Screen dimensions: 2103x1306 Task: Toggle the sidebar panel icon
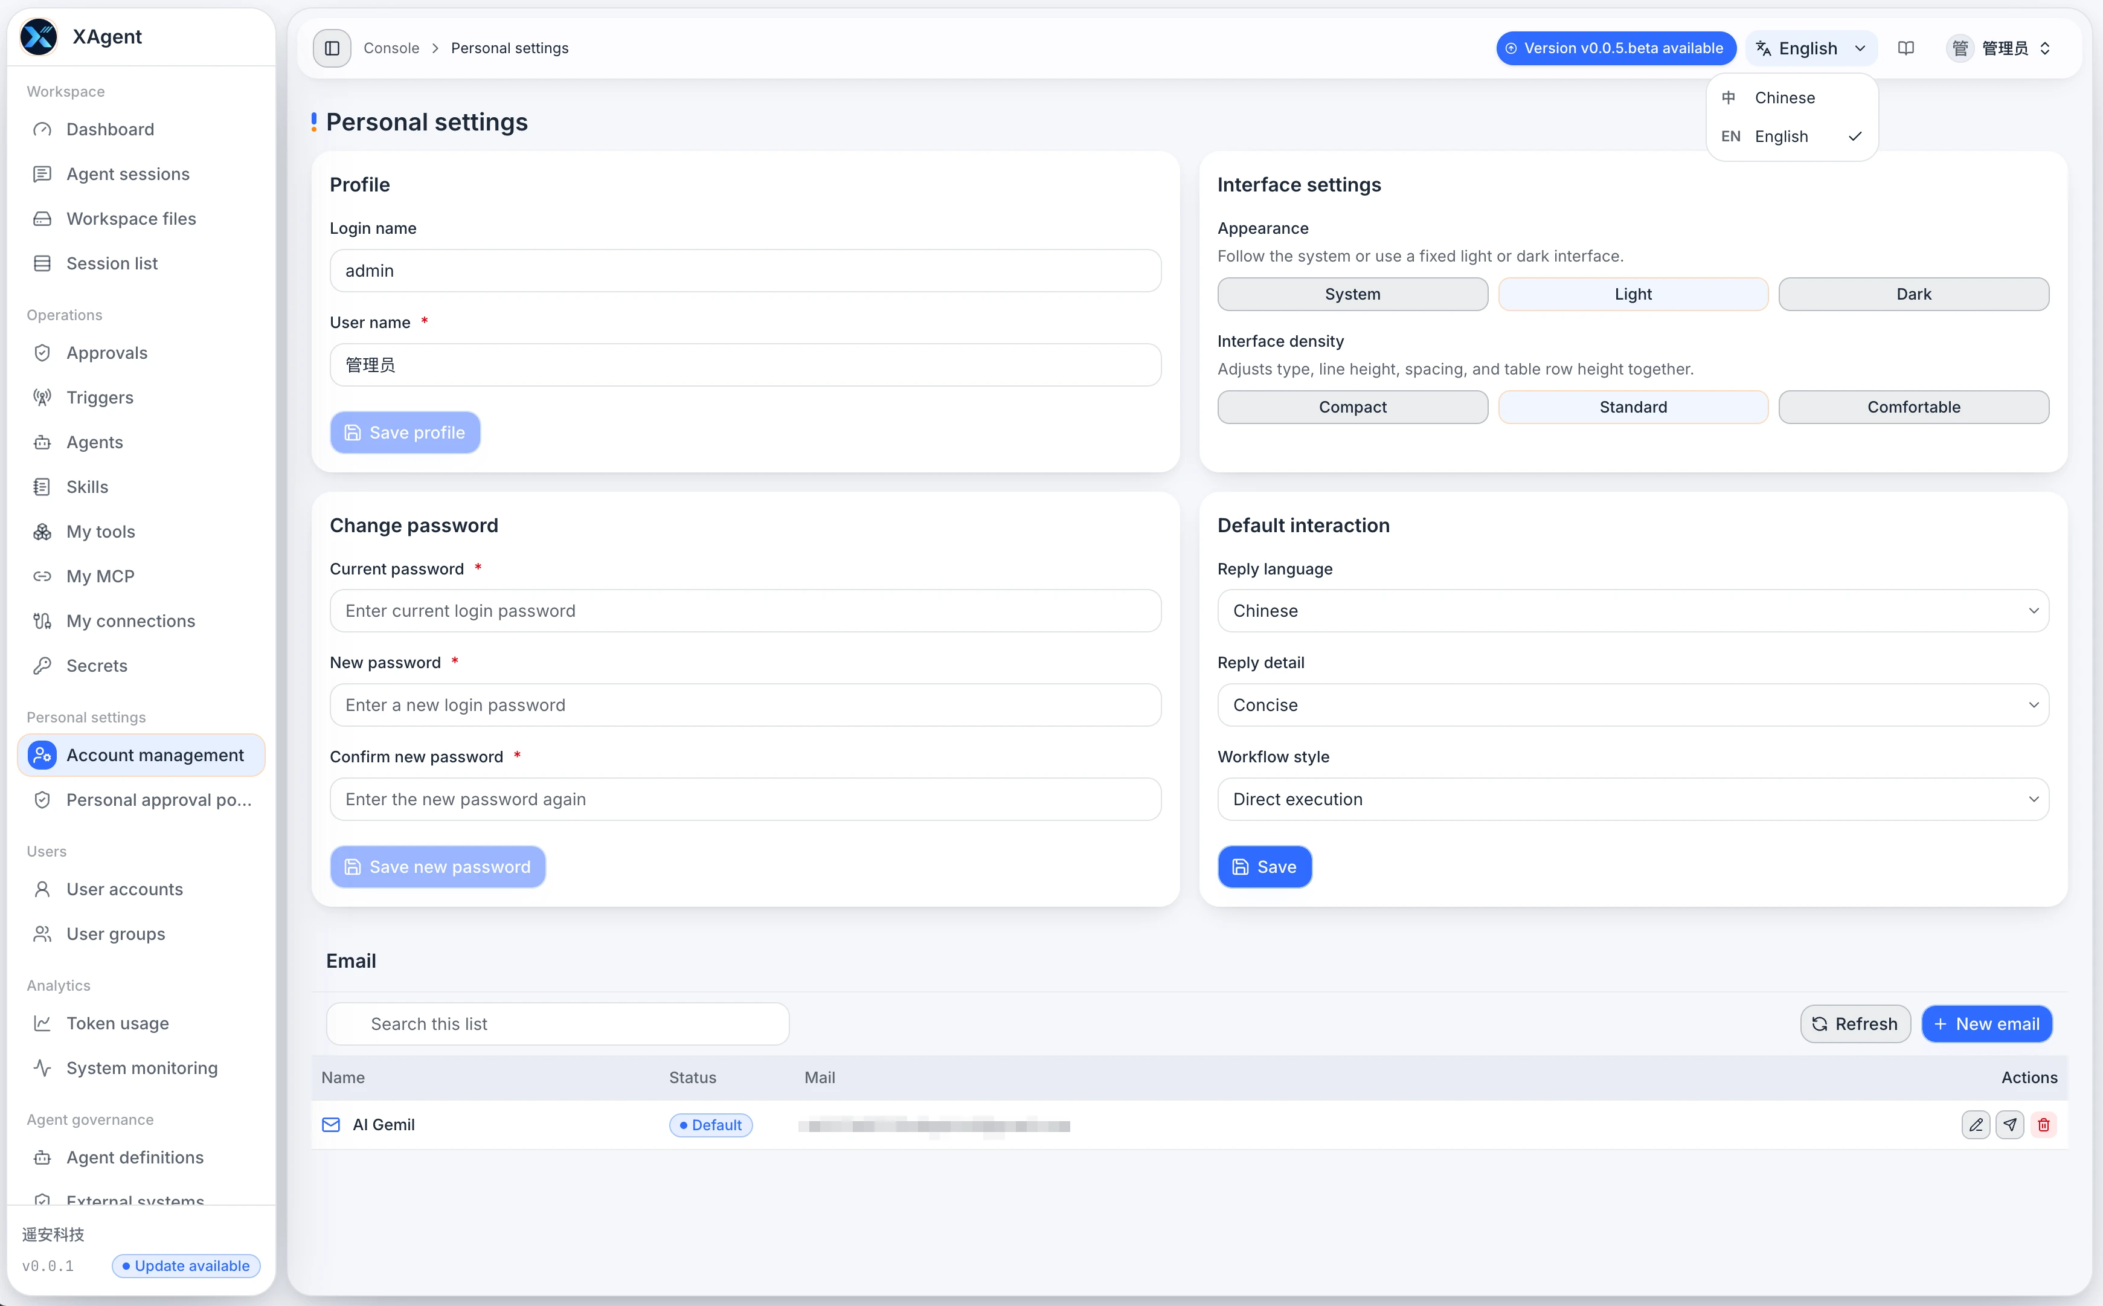332,48
